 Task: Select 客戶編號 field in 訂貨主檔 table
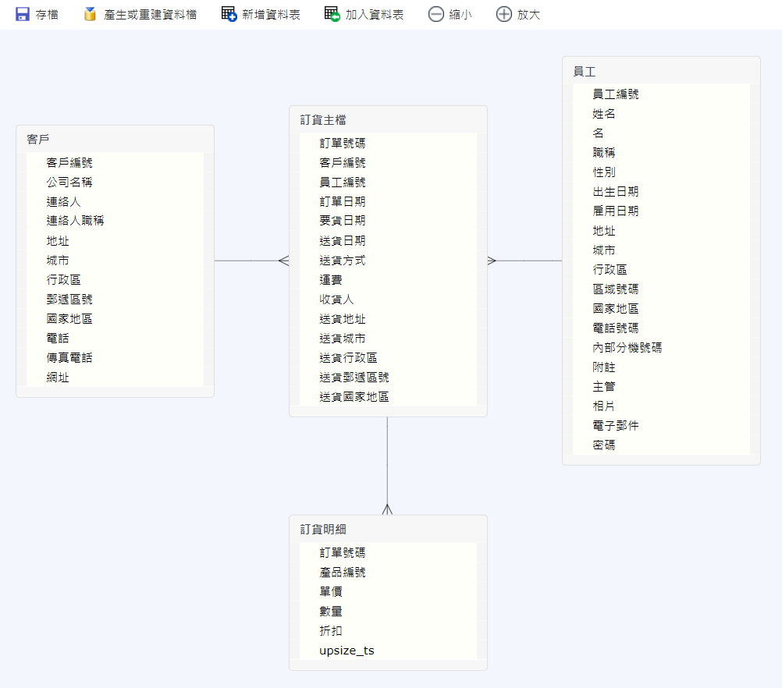click(x=388, y=162)
